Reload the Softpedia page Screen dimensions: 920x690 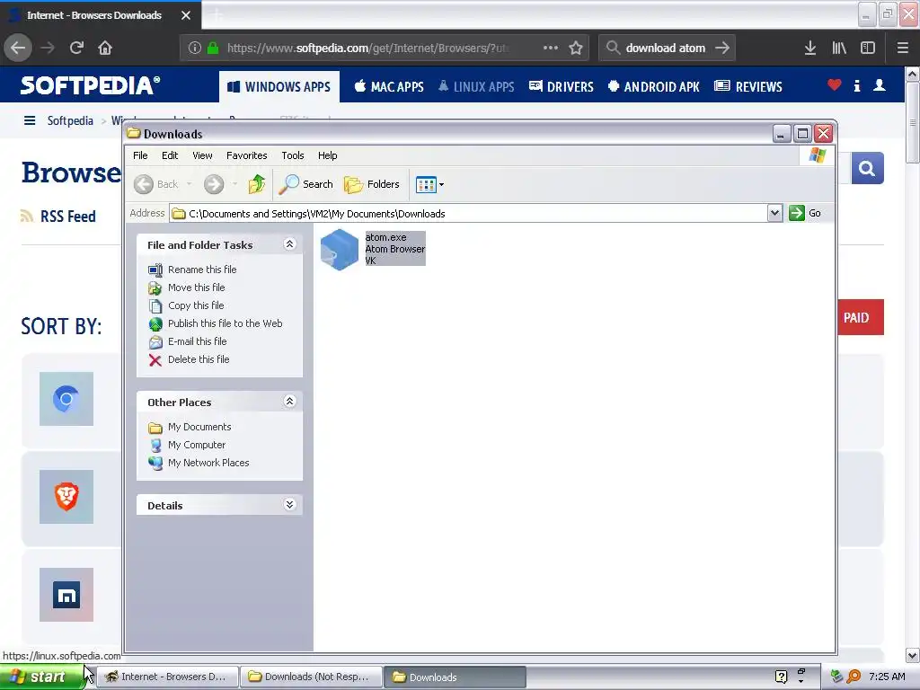tap(77, 49)
